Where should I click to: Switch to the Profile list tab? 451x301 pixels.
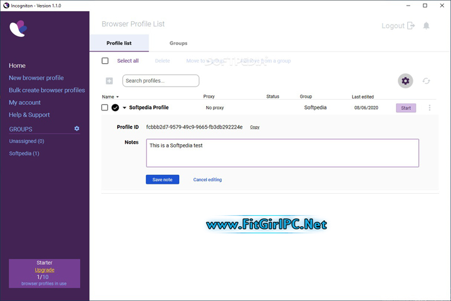coord(119,43)
